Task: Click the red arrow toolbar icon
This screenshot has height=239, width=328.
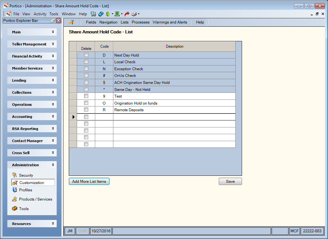Action: click(x=127, y=14)
